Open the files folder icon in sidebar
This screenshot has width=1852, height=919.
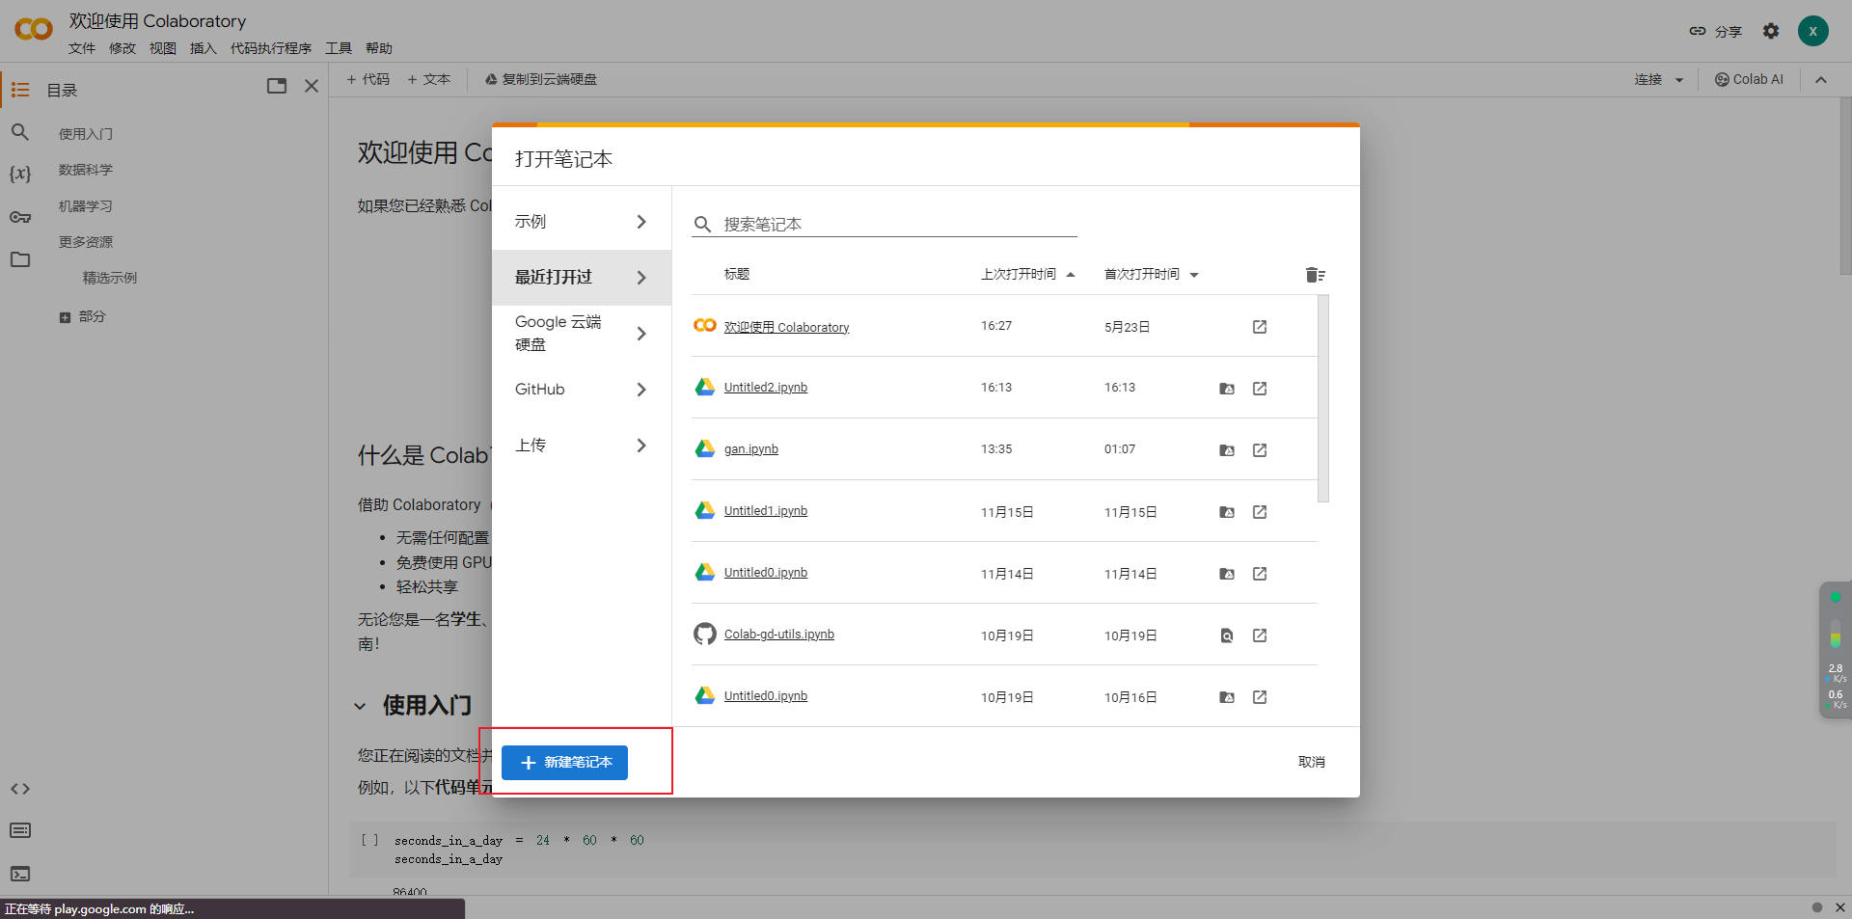[20, 259]
